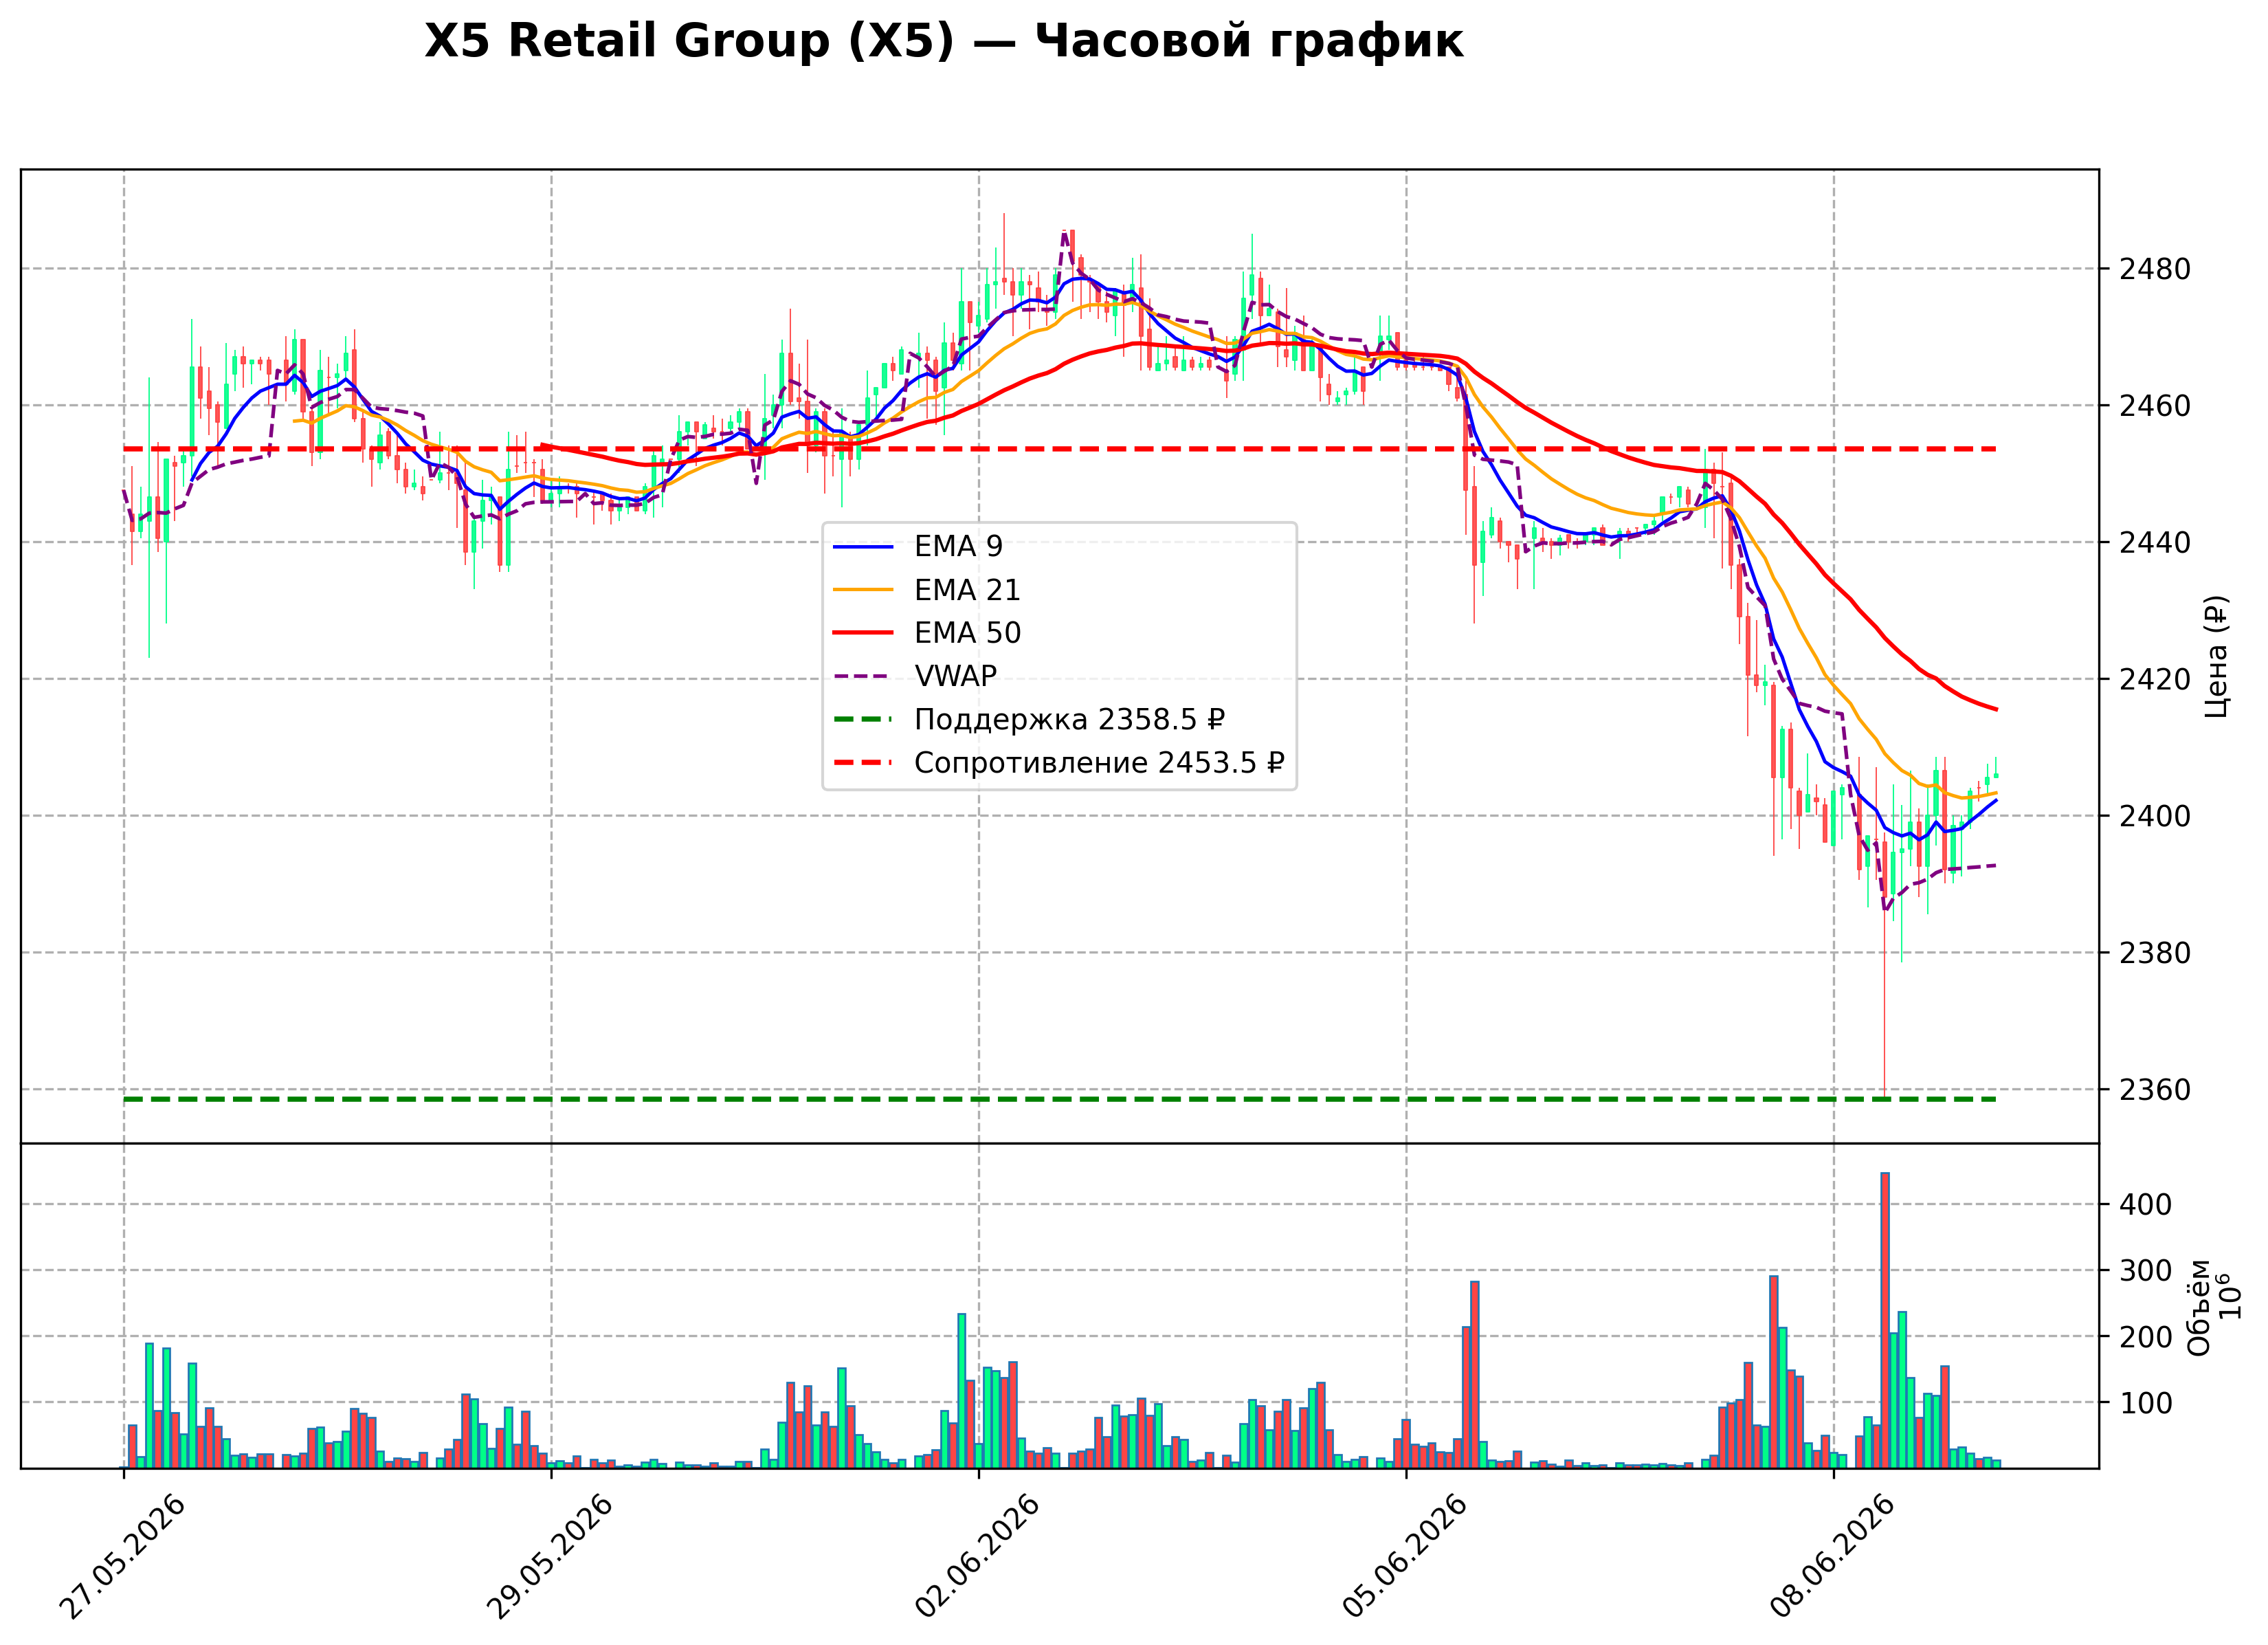Viewport: 2268px width, 1645px height.
Task: Click the date label 02.06.2026
Action: [977, 1557]
